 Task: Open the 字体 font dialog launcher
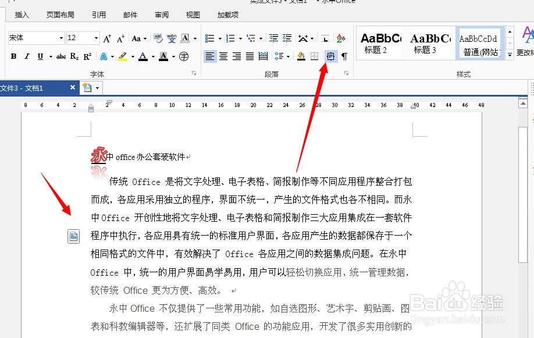coord(194,73)
